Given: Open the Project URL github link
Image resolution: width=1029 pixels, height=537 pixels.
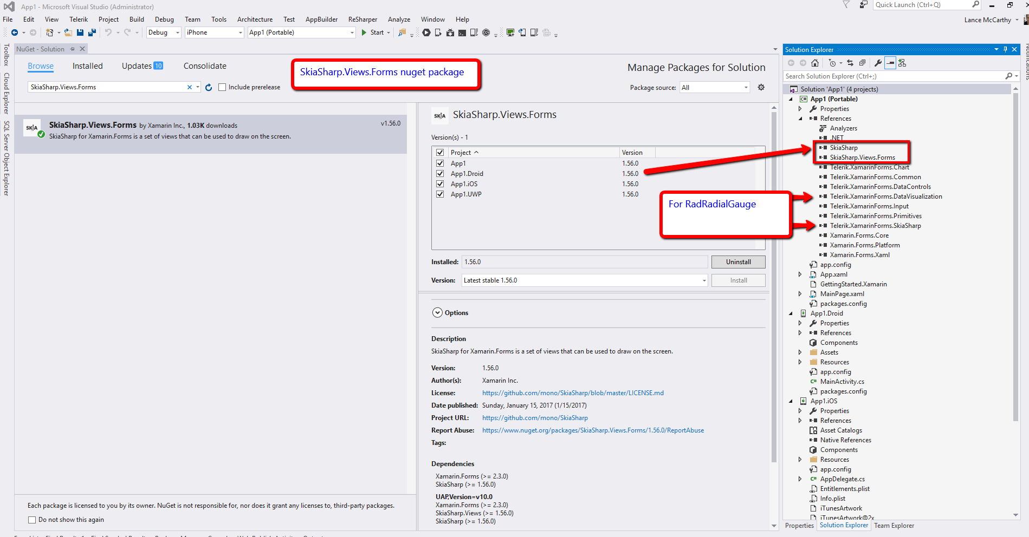Looking at the screenshot, I should tap(535, 418).
